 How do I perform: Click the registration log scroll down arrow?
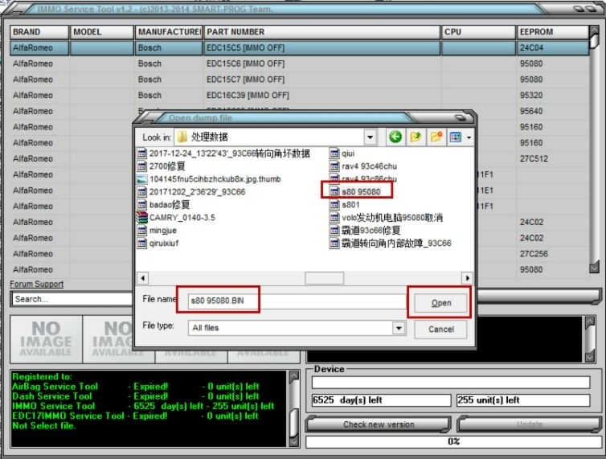(294, 441)
